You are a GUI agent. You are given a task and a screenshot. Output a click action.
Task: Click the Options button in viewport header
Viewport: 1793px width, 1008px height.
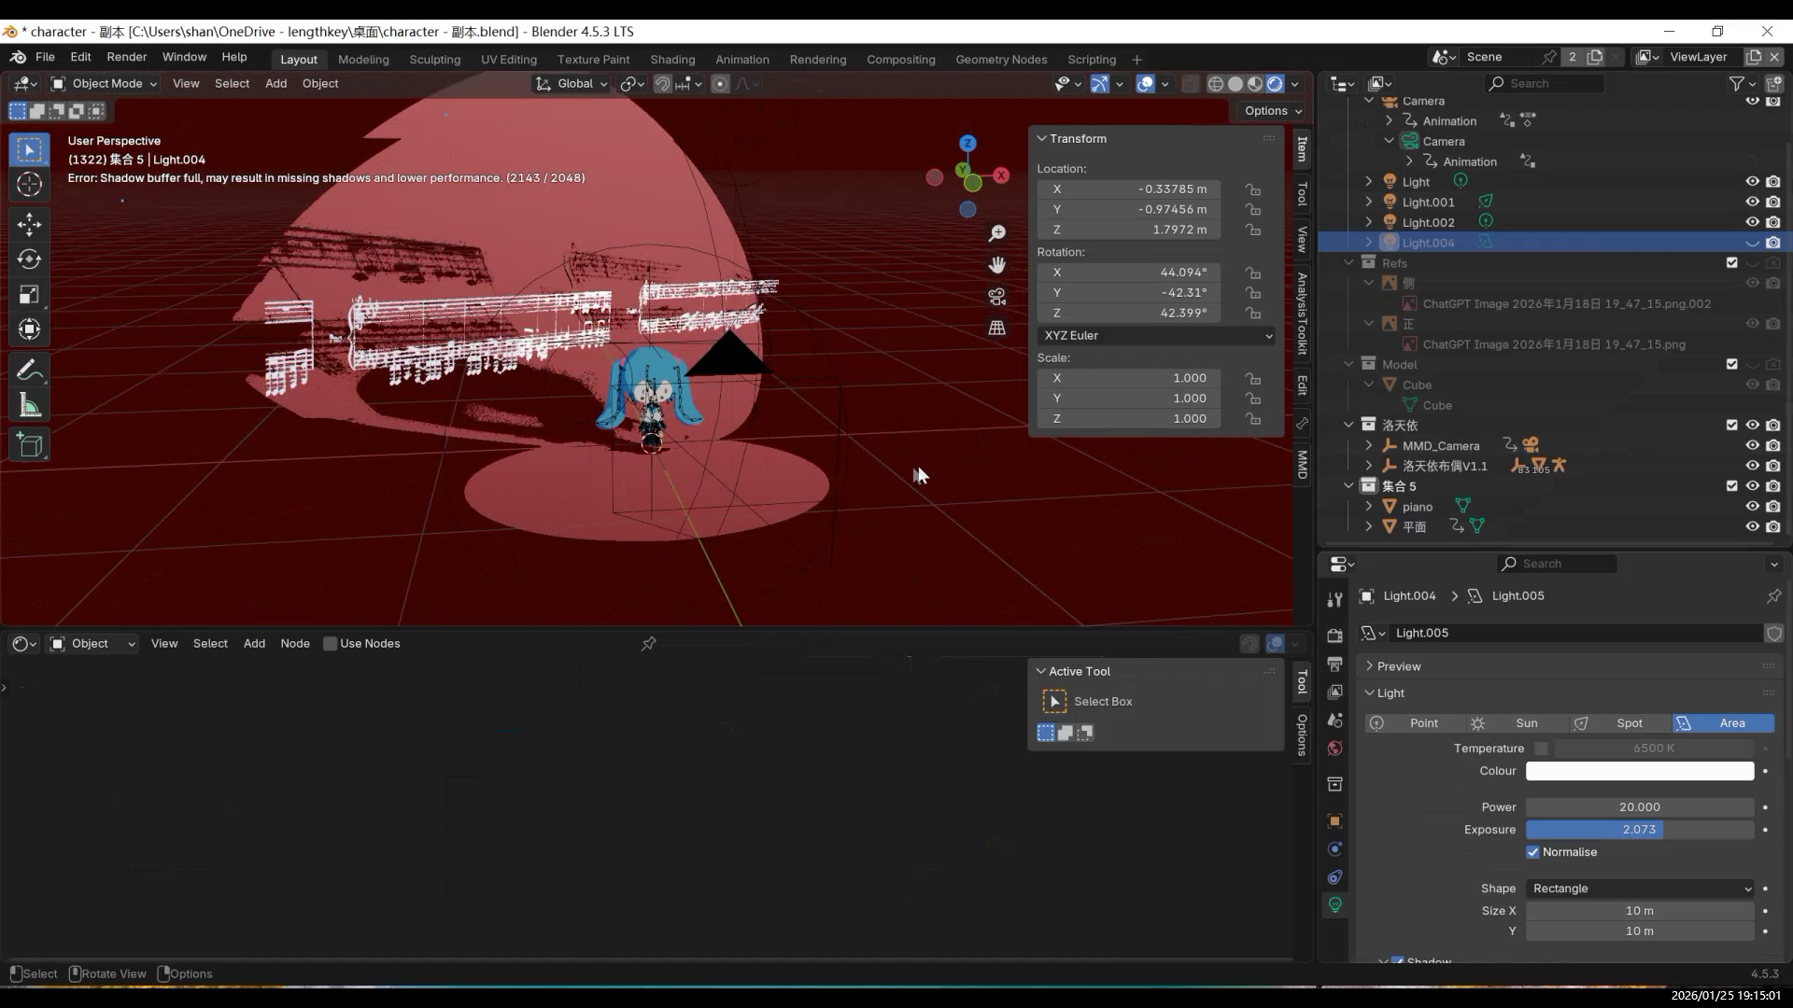(1273, 110)
